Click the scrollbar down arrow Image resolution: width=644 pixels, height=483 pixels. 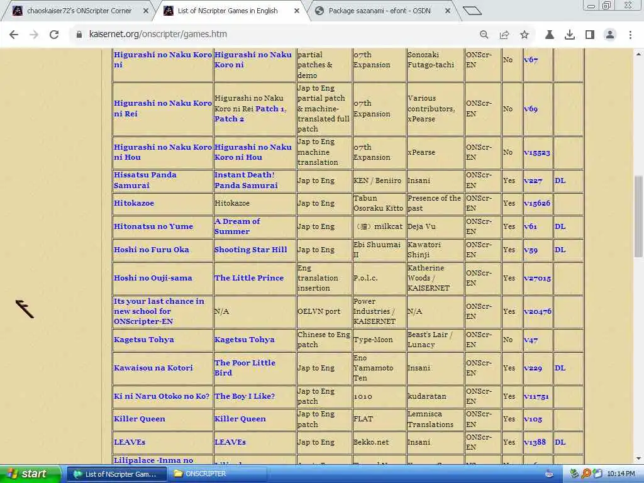638,458
